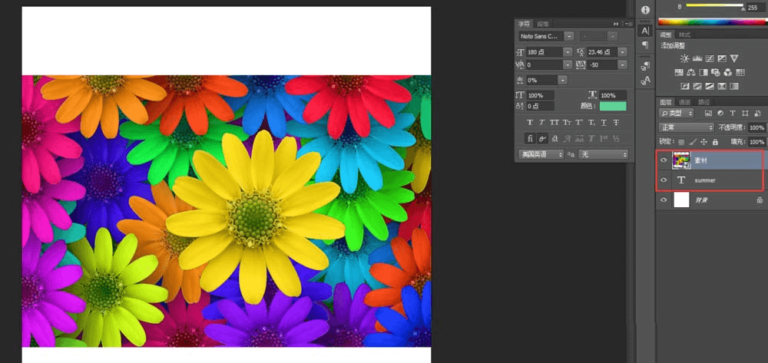Toggle Strikethrough text style

616,122
